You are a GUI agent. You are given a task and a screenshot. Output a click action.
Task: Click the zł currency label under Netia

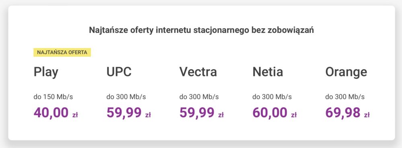click(294, 115)
